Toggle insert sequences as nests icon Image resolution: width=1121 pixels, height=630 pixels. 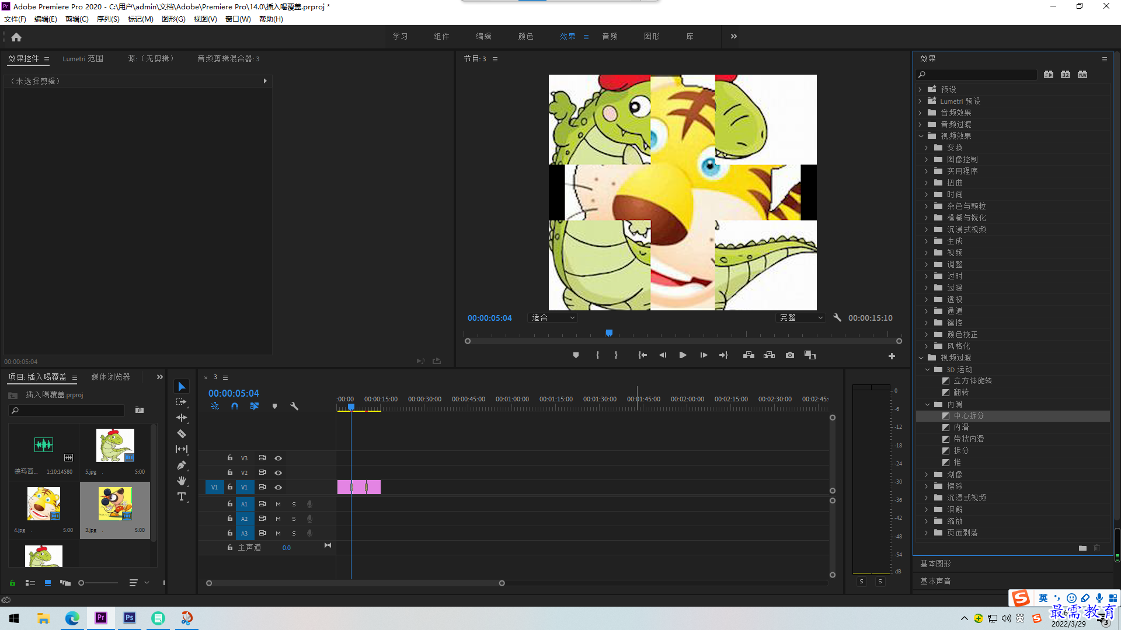pyautogui.click(x=215, y=406)
